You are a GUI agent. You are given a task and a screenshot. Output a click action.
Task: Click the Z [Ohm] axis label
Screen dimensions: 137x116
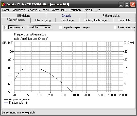[129, 43]
